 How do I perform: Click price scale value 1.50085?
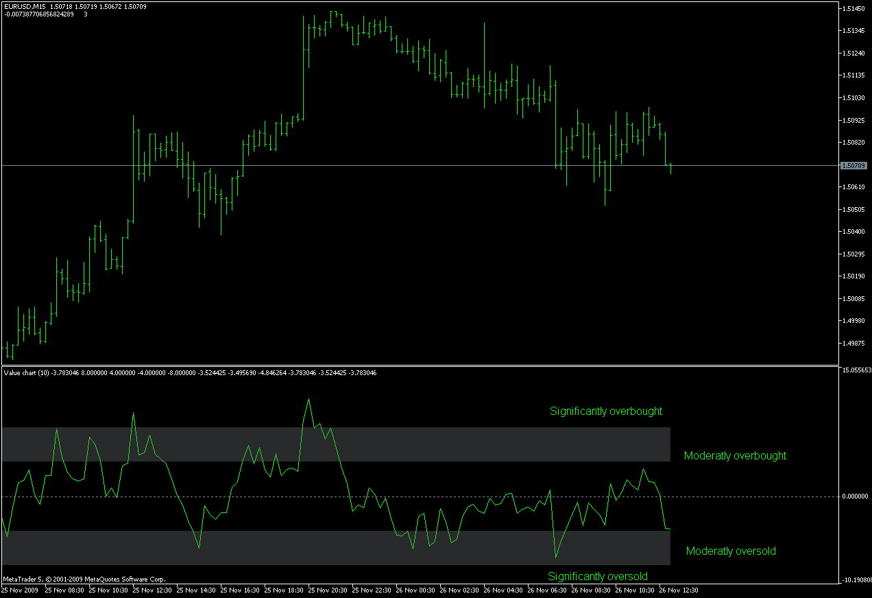854,299
